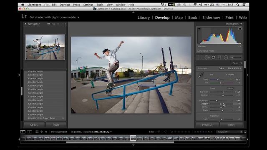Pick the White Balance eyedropper tool
This screenshot has width=267, height=150.
coord(200,75)
